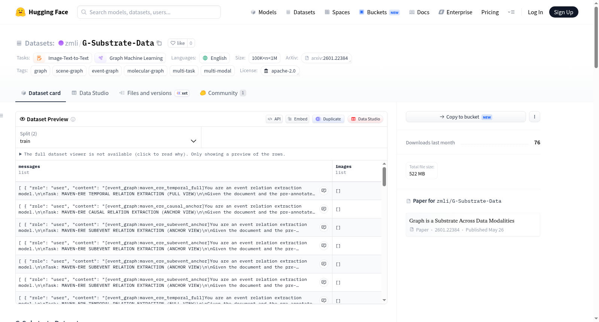Click the scene-graph tag
This screenshot has height=322, width=599.
[69, 71]
